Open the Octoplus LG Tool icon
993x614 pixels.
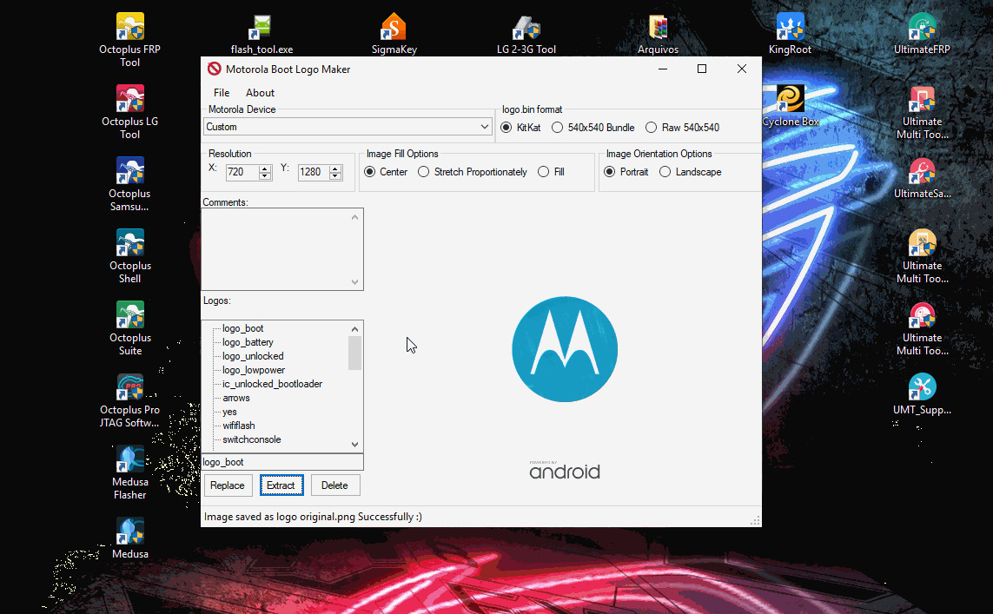pos(129,111)
